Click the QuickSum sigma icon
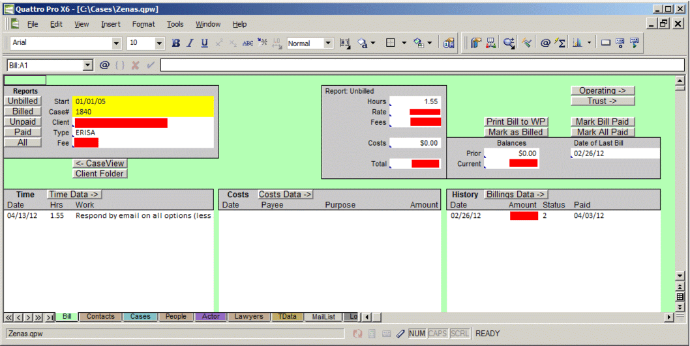The image size is (690, 346). pyautogui.click(x=560, y=43)
